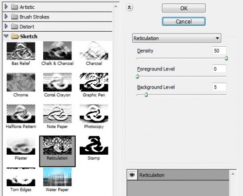Click the Density slider handle

coord(226,58)
